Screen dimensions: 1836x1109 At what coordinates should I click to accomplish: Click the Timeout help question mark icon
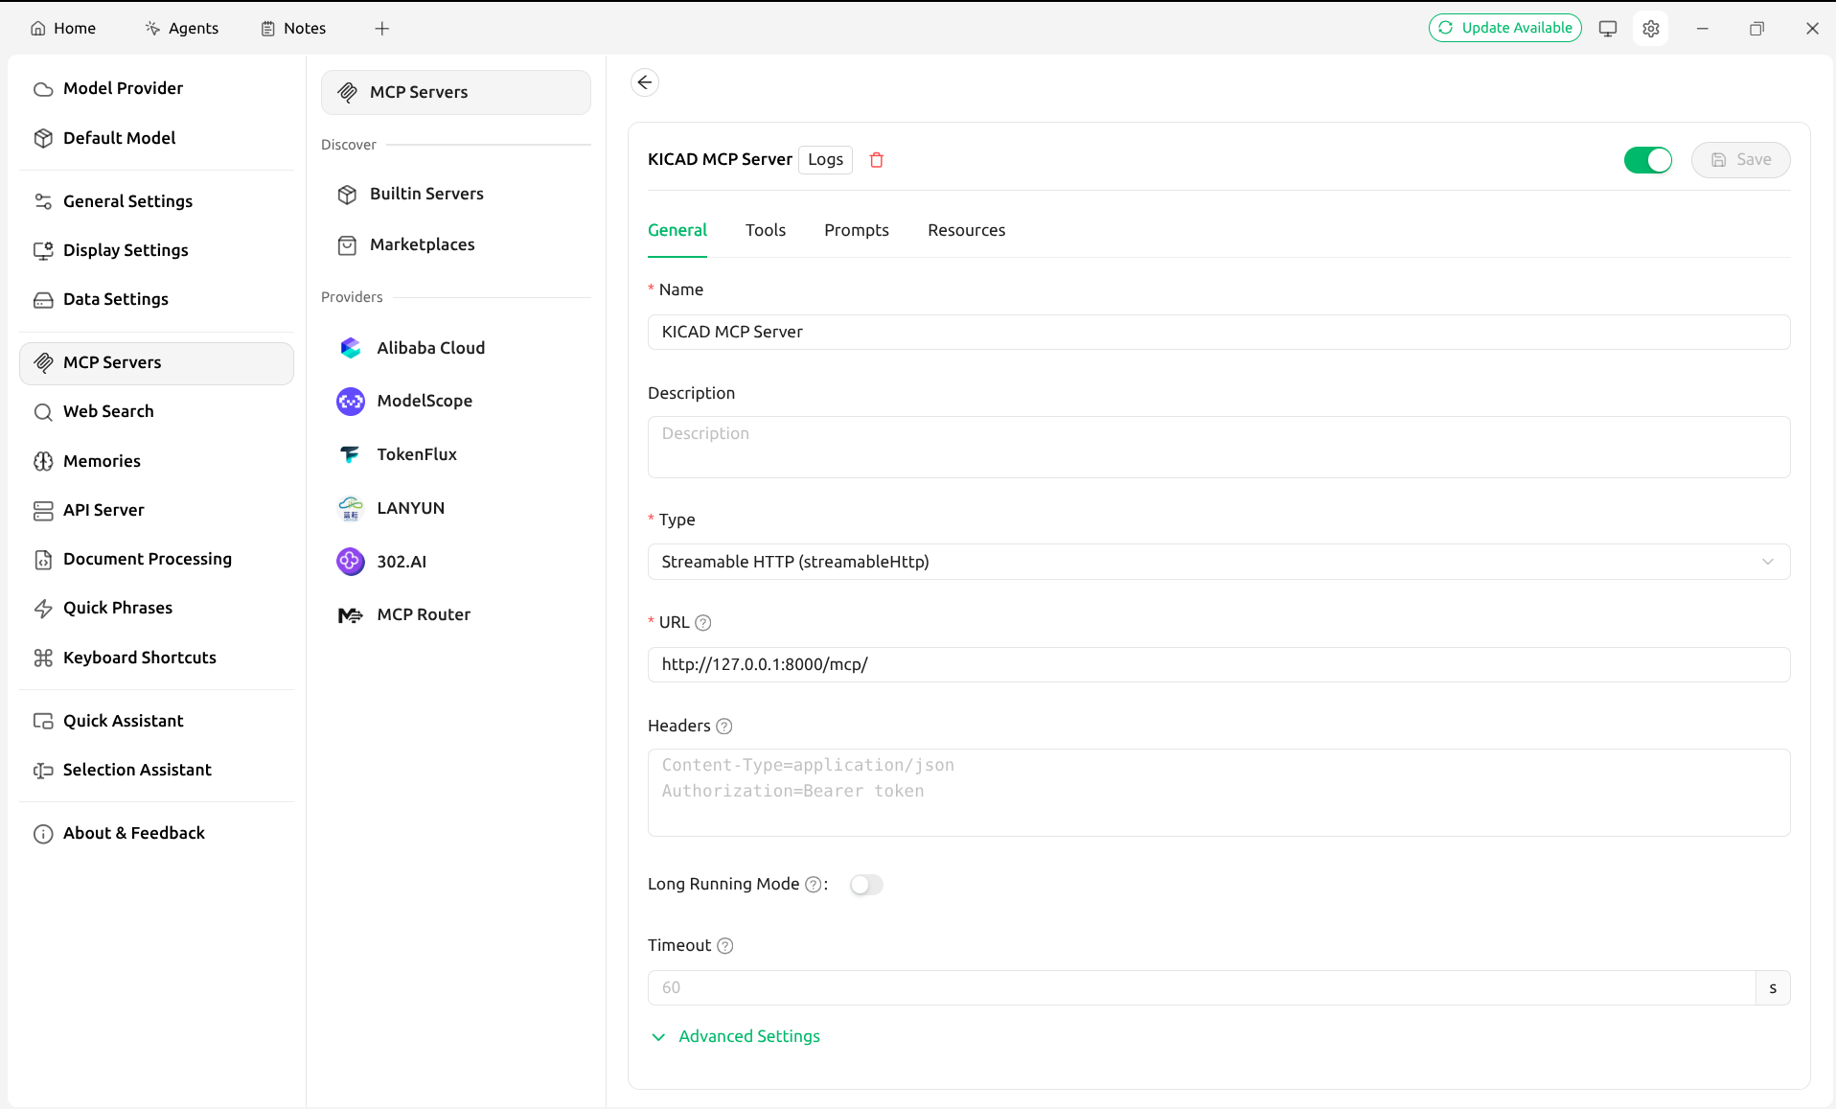tap(725, 946)
